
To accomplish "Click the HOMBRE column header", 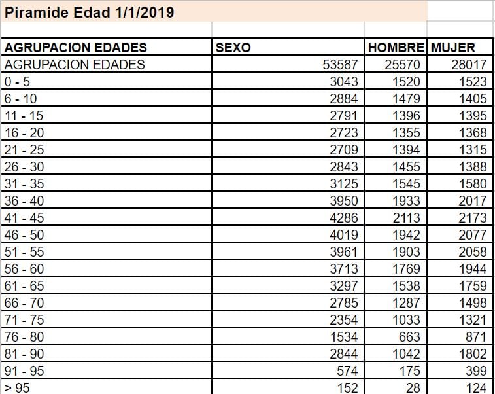I will [x=396, y=48].
